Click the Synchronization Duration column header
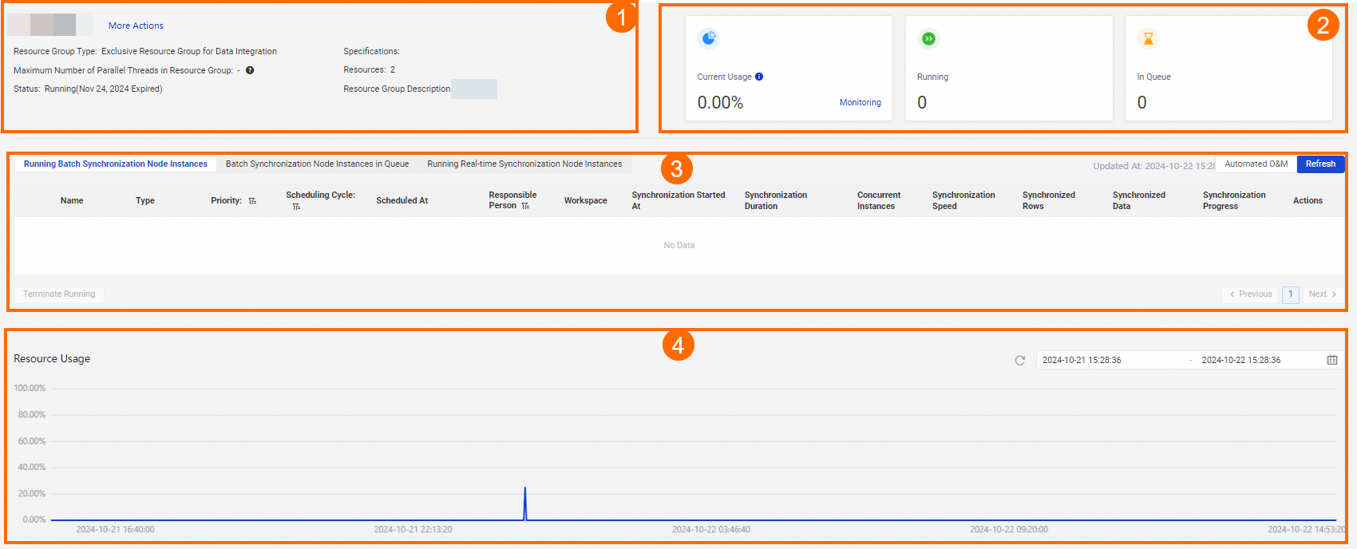 click(776, 200)
